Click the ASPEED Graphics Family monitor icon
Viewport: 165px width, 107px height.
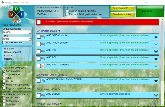pyautogui.click(x=43, y=81)
